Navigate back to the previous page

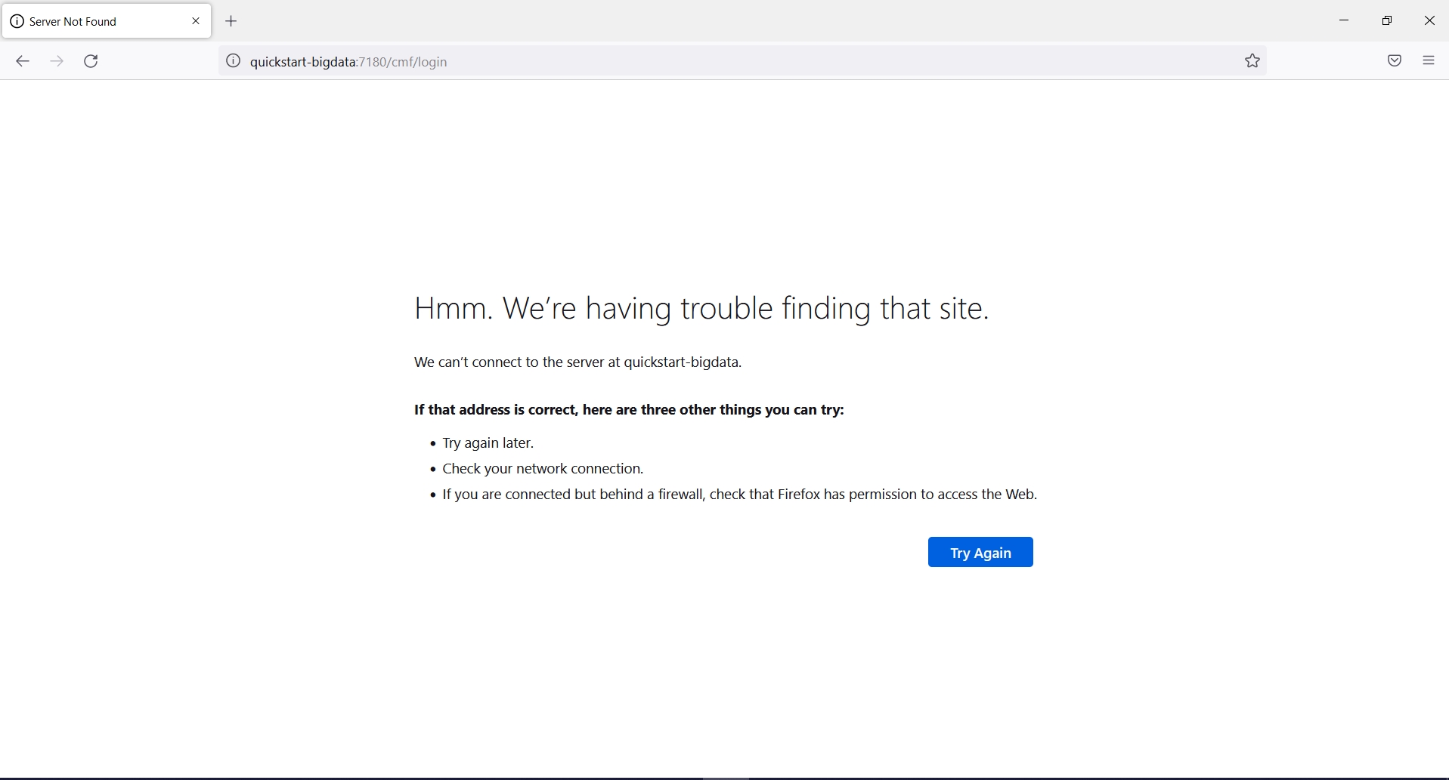point(22,61)
